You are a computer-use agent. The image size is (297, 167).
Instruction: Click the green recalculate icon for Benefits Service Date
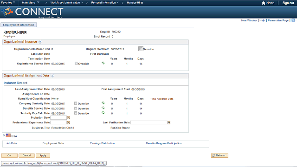(x=103, y=108)
